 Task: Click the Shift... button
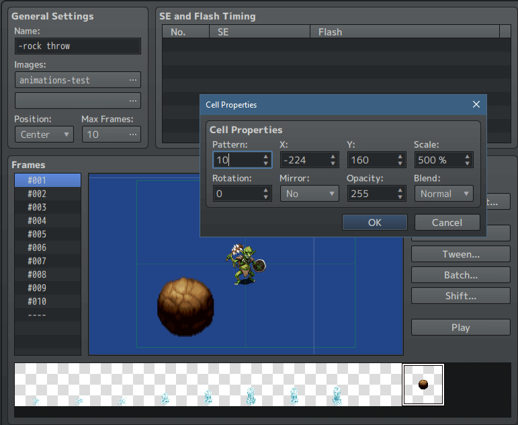[460, 295]
